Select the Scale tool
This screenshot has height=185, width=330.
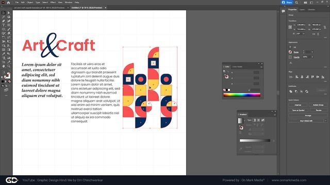click(9, 38)
